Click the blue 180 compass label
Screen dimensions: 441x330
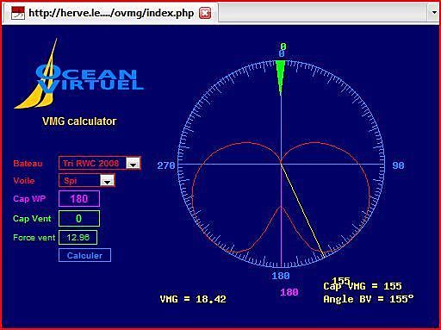coord(281,276)
